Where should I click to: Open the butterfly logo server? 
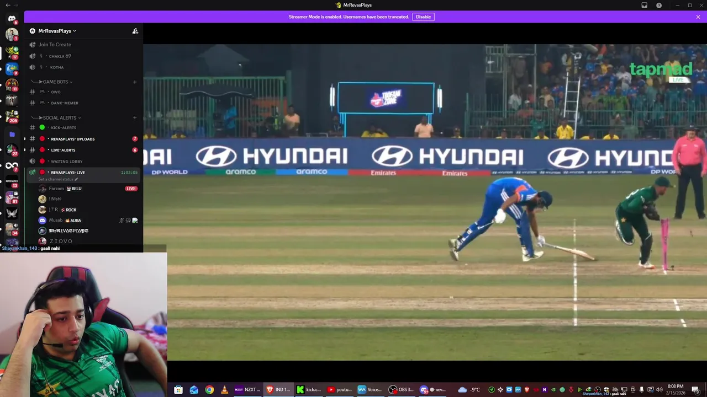coord(12,213)
